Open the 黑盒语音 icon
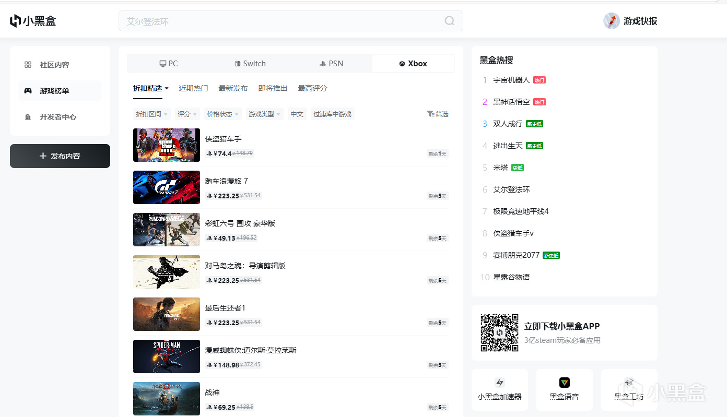The image size is (727, 417). pyautogui.click(x=565, y=383)
